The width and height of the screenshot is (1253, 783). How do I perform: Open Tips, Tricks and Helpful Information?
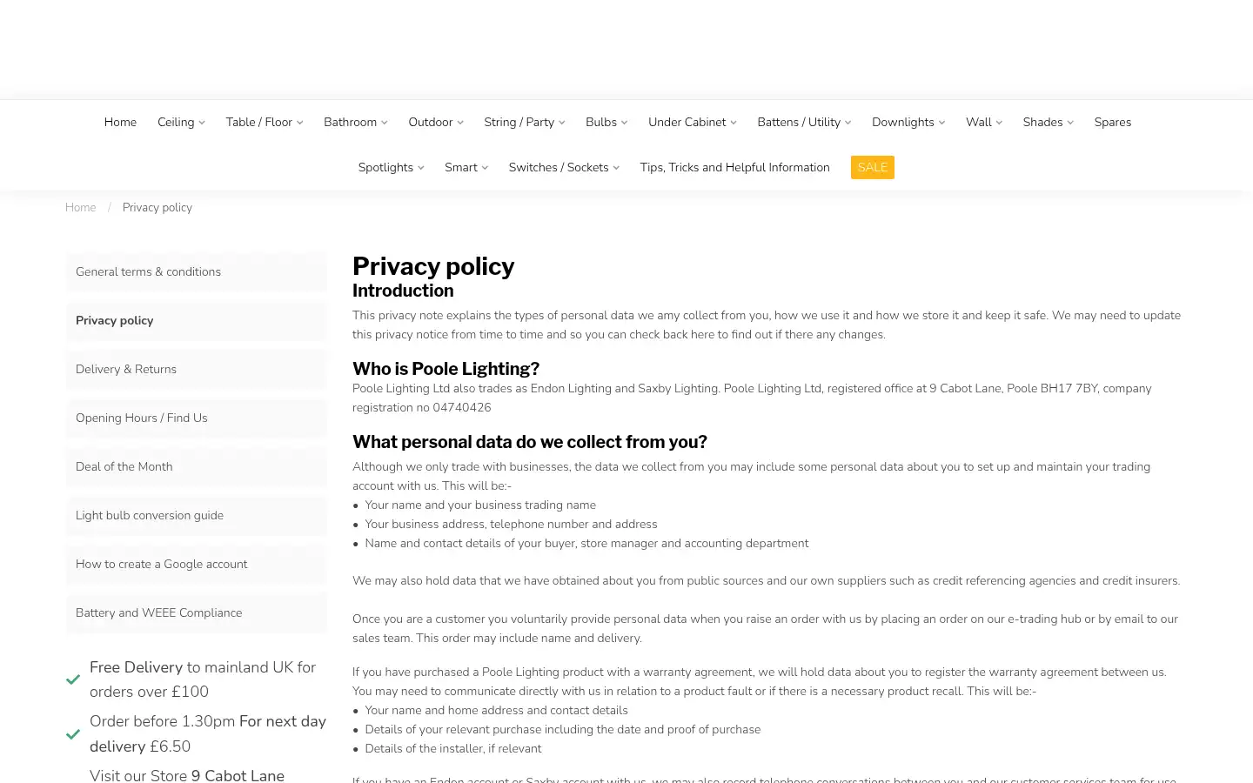click(x=735, y=167)
